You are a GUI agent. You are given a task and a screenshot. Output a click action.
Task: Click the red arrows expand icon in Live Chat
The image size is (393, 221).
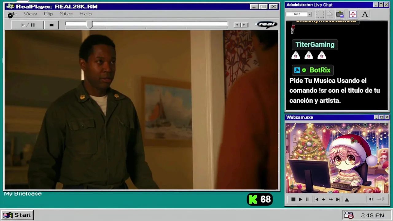353,14
